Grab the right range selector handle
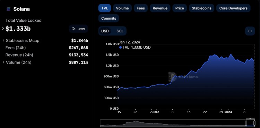Viewport: 260px width, 128px height. pyautogui.click(x=254, y=123)
